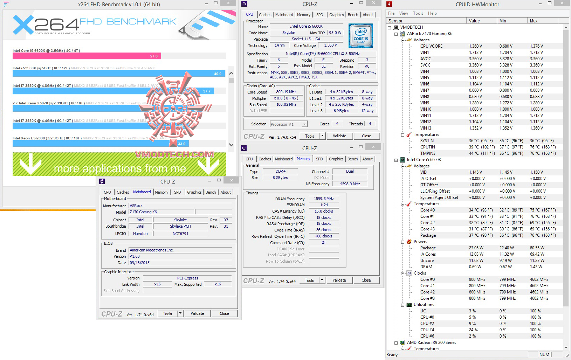Switch to Graphics tab in CPU-Z Mainboard window
The image size is (571, 360).
(194, 192)
